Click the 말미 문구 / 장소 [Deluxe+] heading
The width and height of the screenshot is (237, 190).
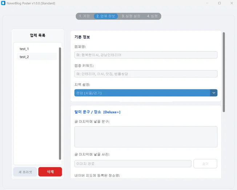97,112
